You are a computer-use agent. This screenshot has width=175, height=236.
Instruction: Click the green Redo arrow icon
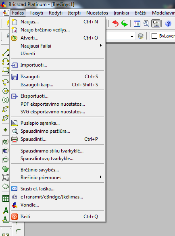pyautogui.click(x=125, y=24)
